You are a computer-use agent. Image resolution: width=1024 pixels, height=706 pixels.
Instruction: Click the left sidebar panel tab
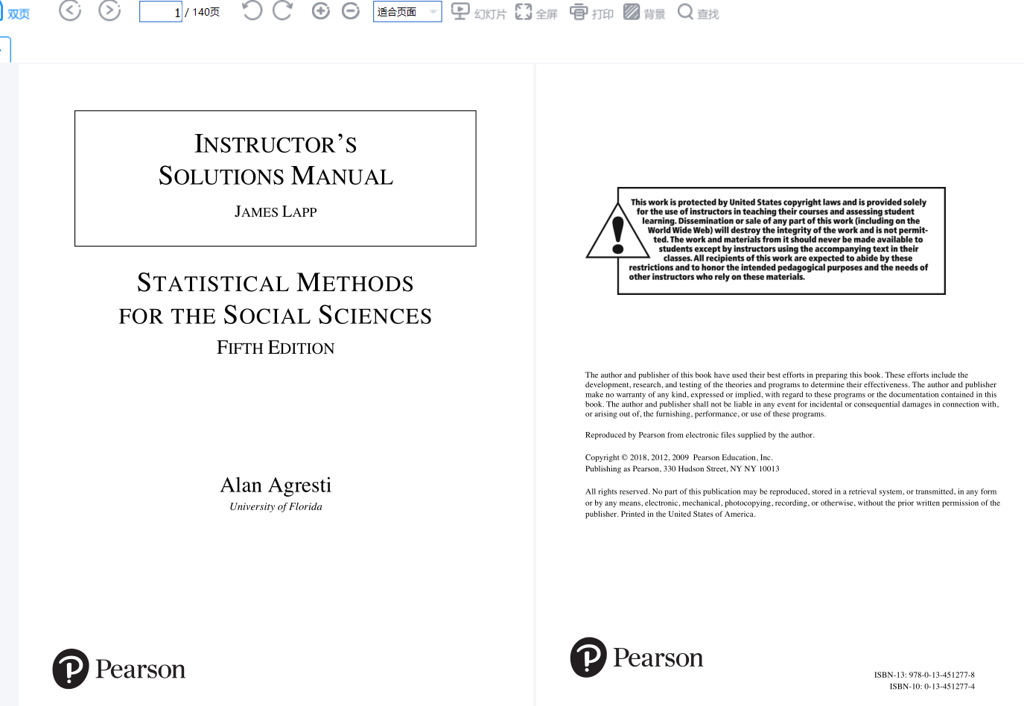(x=4, y=50)
